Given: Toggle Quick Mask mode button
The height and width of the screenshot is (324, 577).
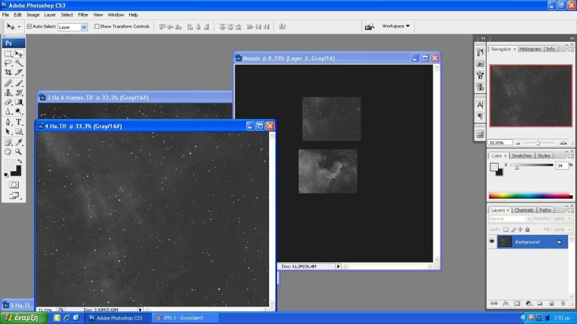Looking at the screenshot, I should 14,185.
